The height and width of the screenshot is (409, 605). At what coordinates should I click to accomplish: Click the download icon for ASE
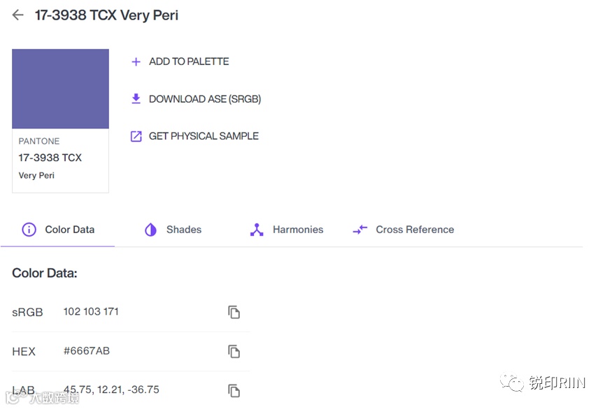[x=136, y=99]
